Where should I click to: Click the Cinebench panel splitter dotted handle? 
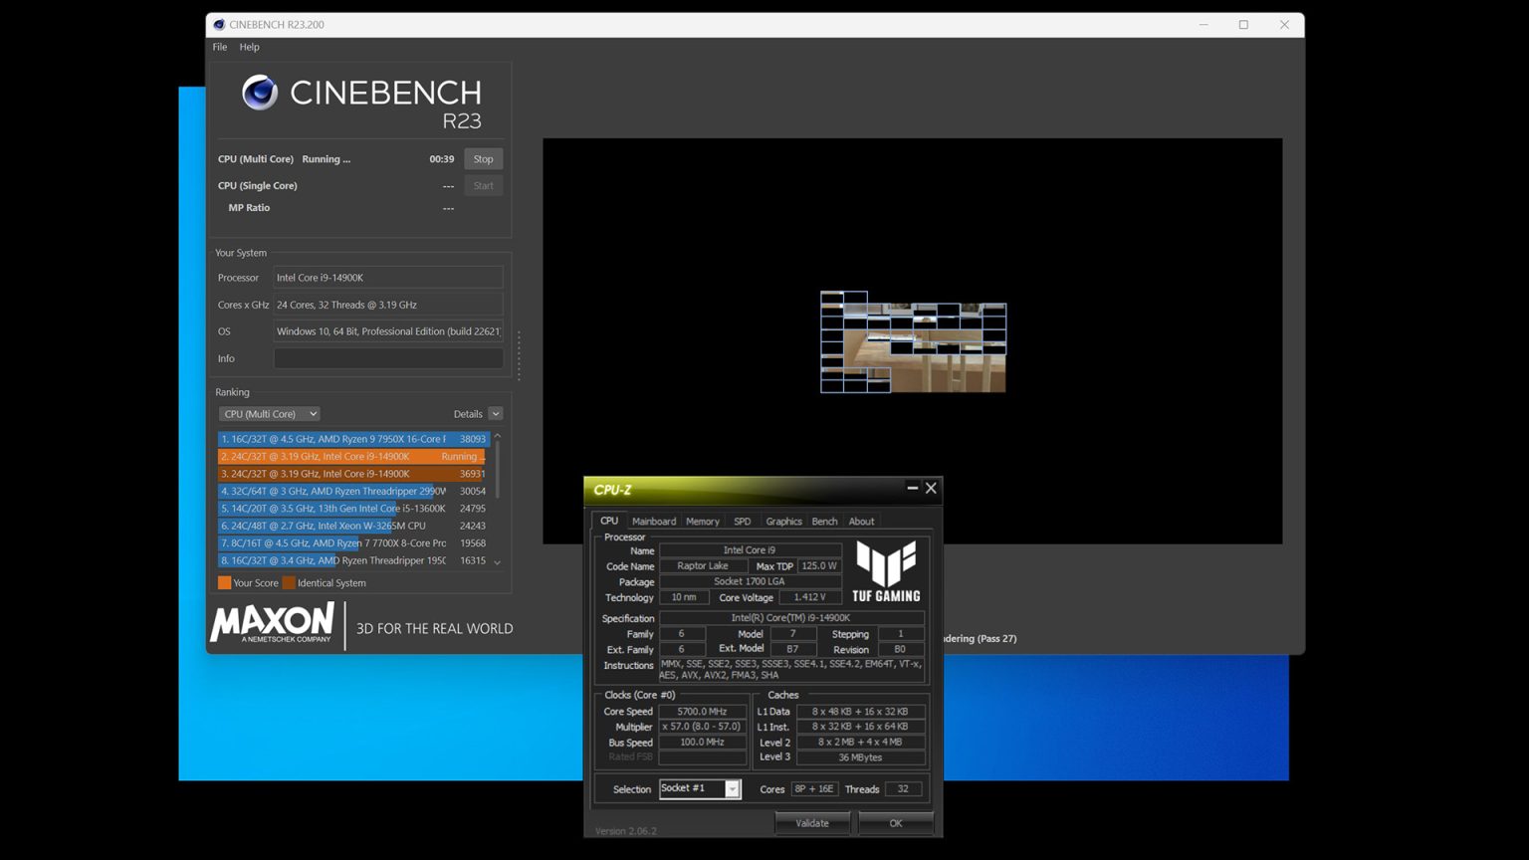pyautogui.click(x=519, y=355)
